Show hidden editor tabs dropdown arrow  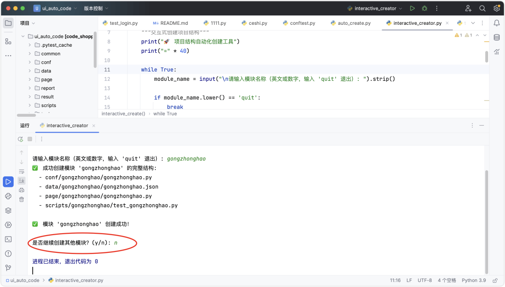tap(473, 23)
